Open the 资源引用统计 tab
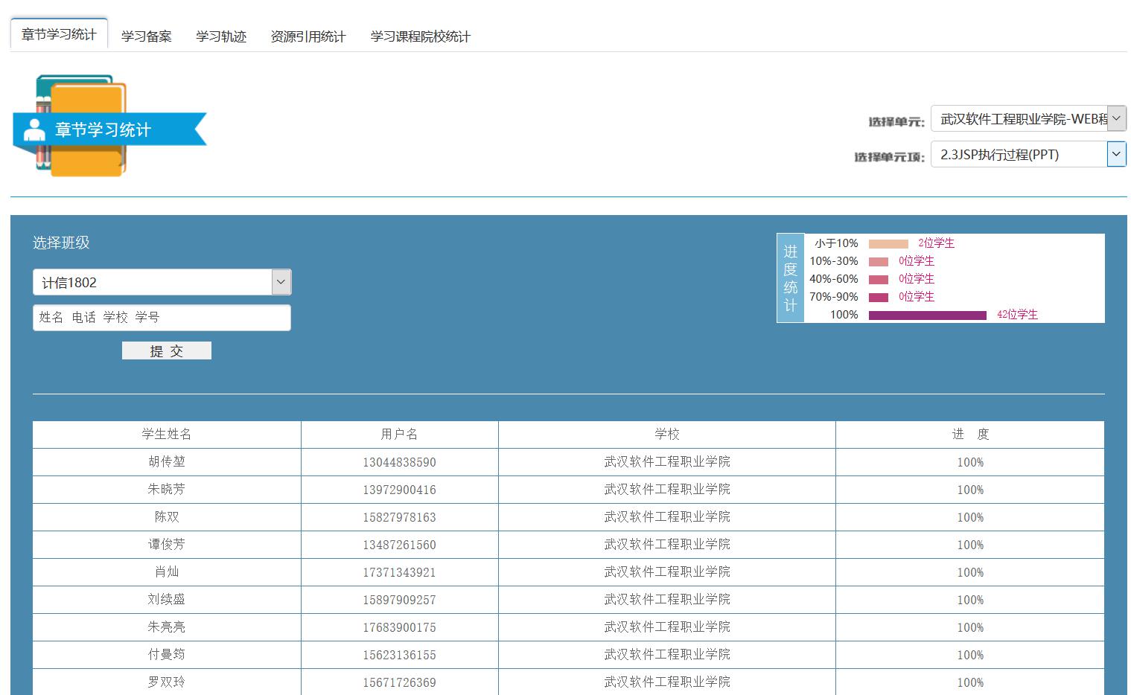Image resolution: width=1131 pixels, height=695 pixels. point(308,36)
